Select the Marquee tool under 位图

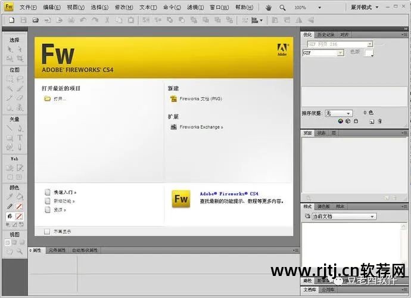pyautogui.click(x=10, y=79)
